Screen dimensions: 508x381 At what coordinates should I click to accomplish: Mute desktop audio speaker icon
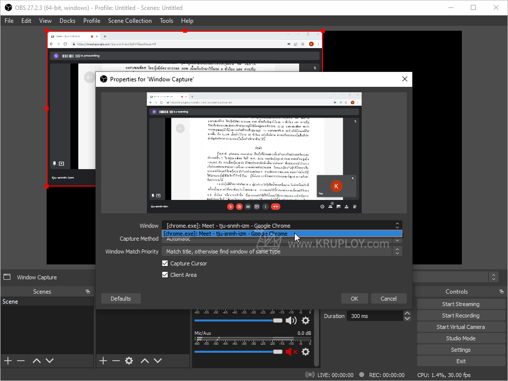tap(291, 320)
